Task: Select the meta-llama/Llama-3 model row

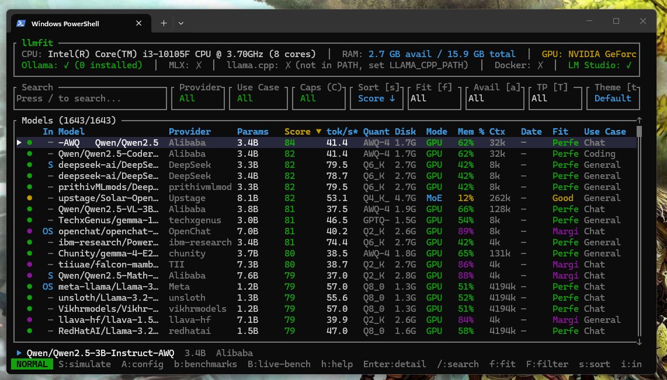Action: (326, 287)
